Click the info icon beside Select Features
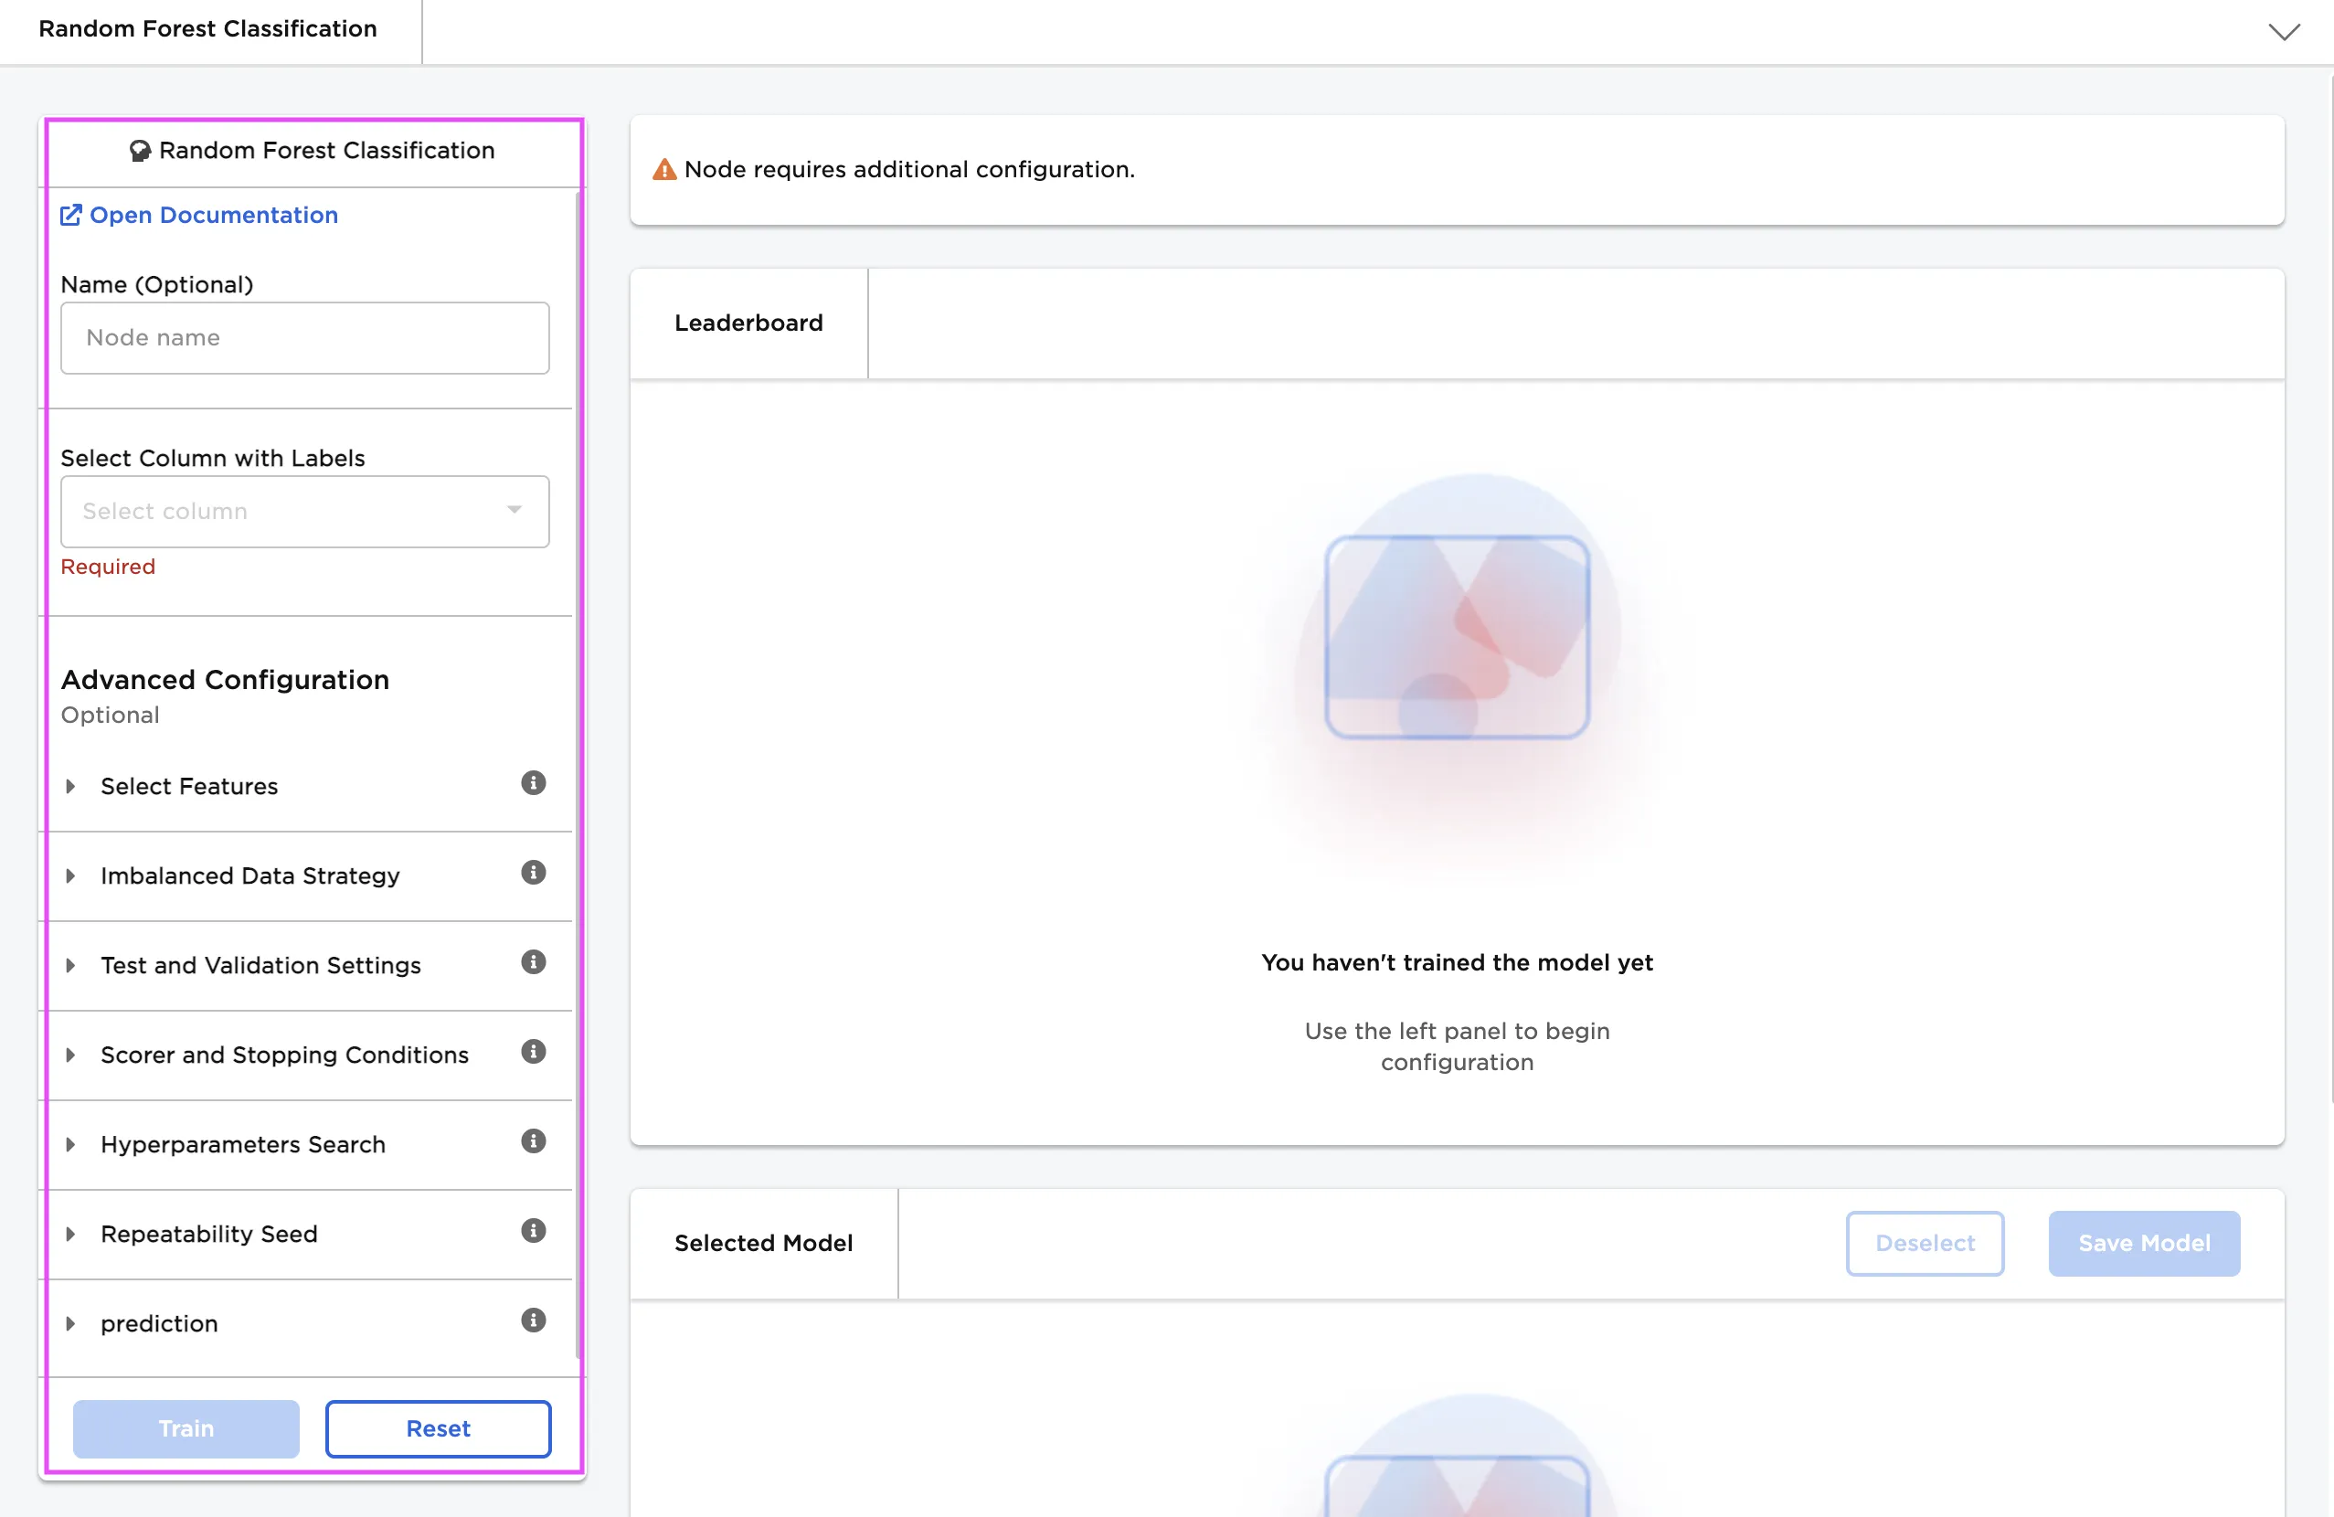2334x1517 pixels. 533,782
